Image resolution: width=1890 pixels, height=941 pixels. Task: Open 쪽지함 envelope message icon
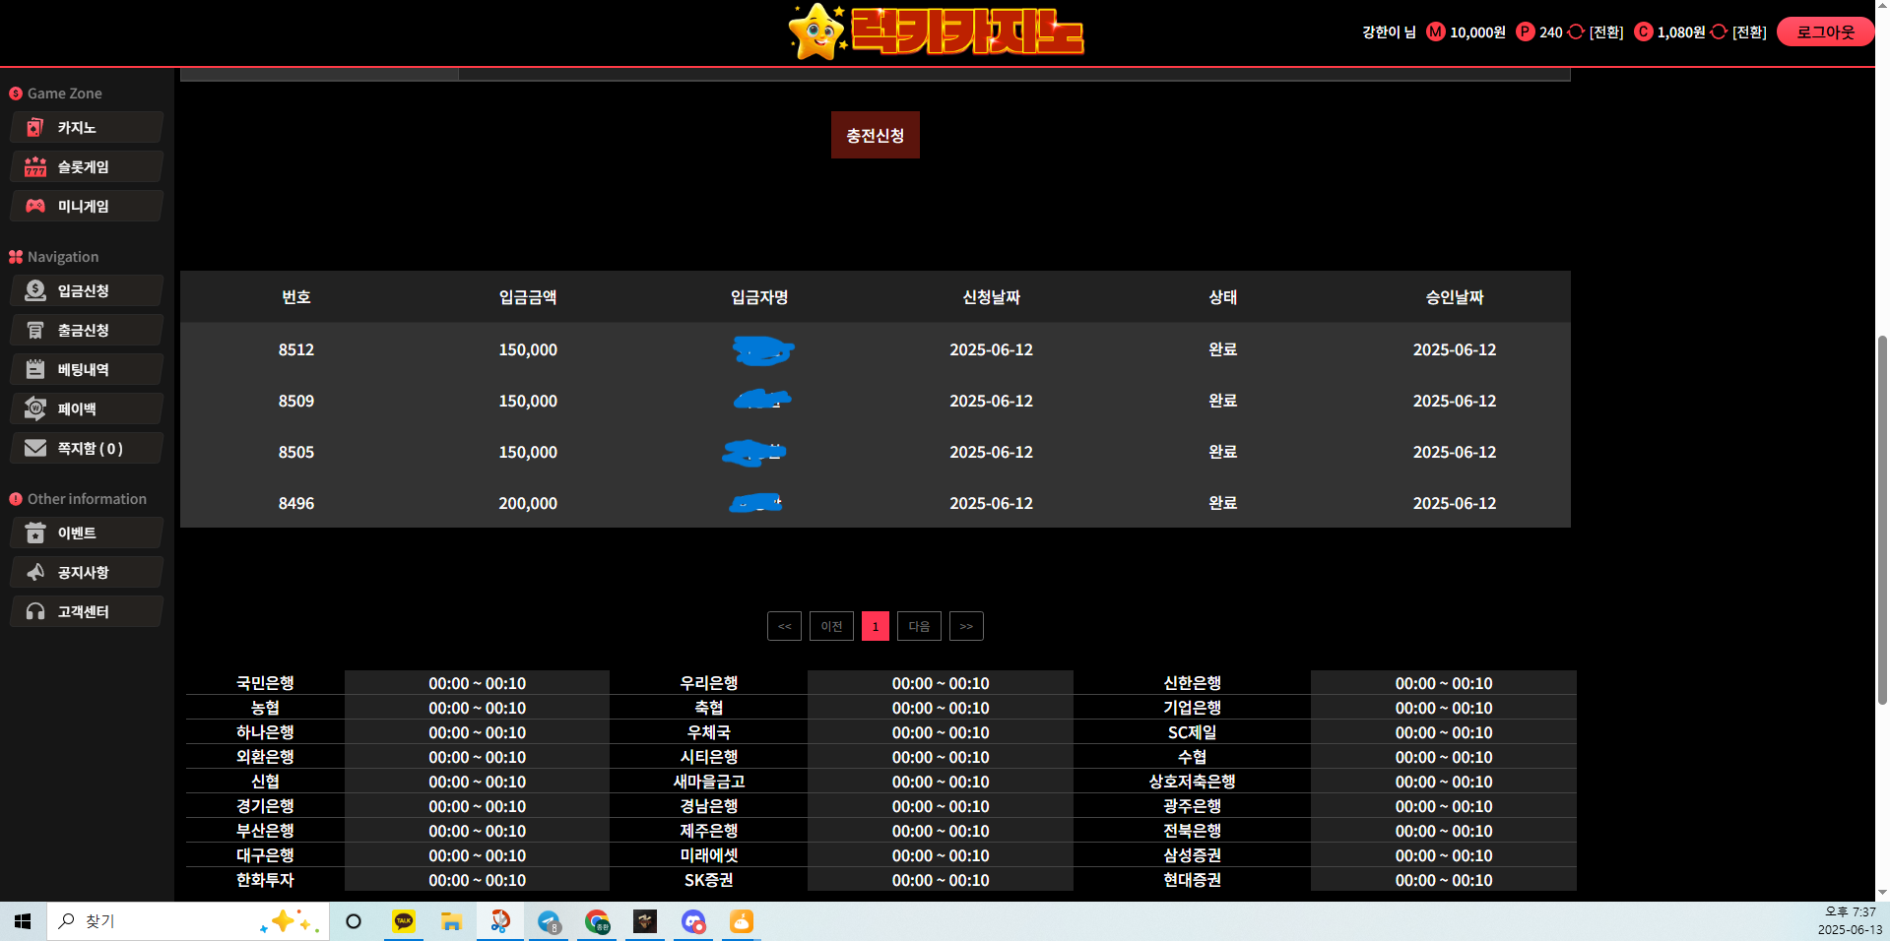pos(35,448)
